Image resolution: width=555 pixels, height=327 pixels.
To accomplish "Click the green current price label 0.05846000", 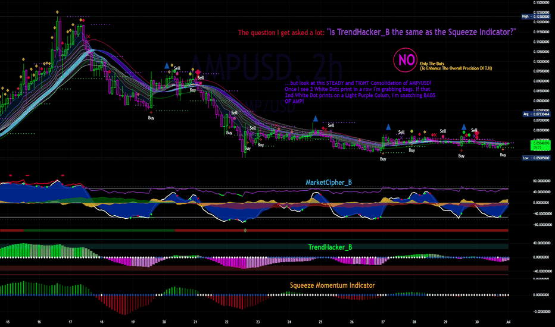I will (x=541, y=145).
